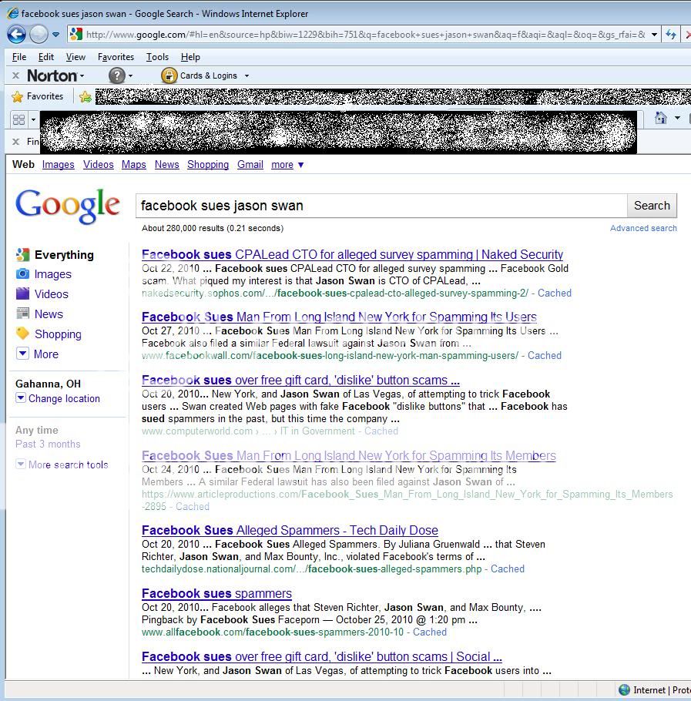Click Change location under Gahanna, OH
691x701 pixels.
point(64,398)
